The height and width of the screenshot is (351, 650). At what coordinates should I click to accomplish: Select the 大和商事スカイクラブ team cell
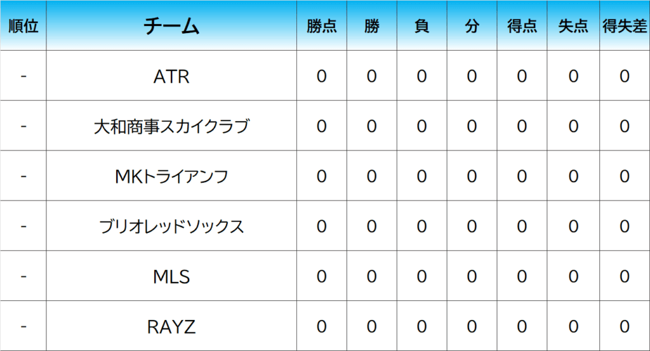(x=171, y=127)
